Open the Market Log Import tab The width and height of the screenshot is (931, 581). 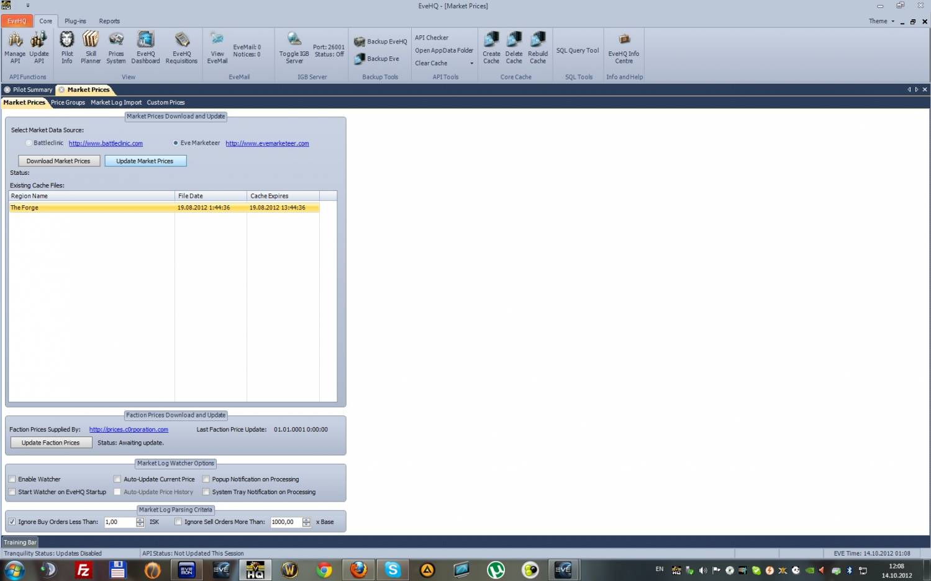tap(116, 103)
